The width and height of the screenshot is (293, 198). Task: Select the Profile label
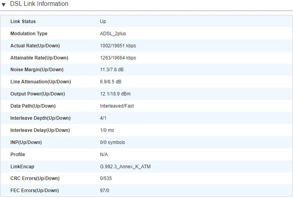(18, 155)
